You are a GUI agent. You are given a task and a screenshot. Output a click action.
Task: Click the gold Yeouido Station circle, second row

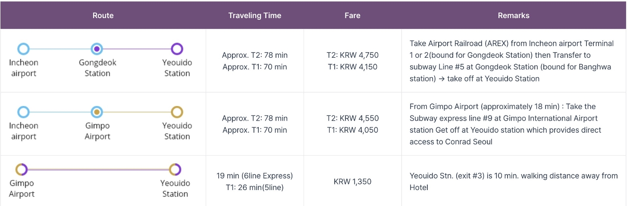pyautogui.click(x=177, y=112)
